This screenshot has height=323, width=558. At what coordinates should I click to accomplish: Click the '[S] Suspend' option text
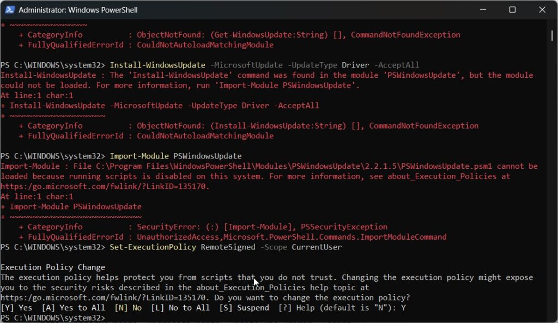tap(244, 308)
